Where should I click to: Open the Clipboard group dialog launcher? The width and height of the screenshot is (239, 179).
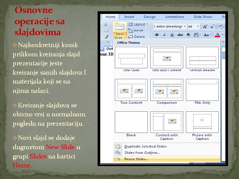[x=108, y=42]
